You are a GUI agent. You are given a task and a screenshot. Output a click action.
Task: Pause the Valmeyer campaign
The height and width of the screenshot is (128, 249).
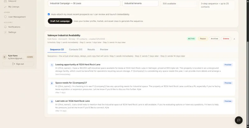click(x=203, y=39)
